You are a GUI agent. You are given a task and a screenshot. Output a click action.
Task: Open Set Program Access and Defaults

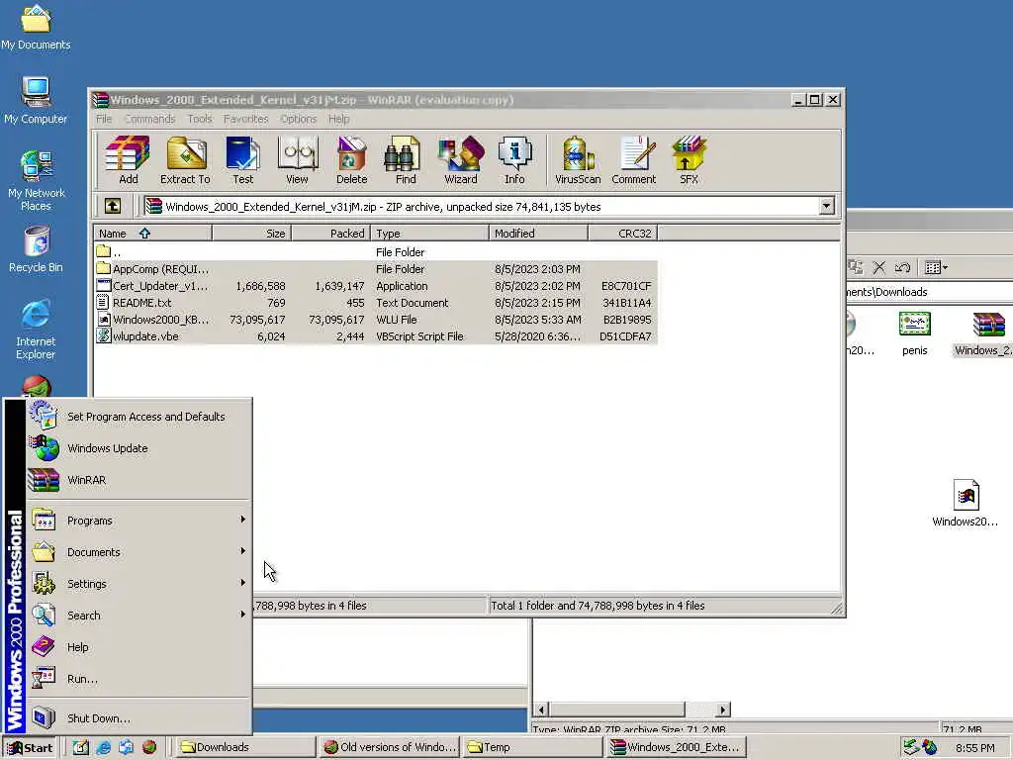[138, 417]
